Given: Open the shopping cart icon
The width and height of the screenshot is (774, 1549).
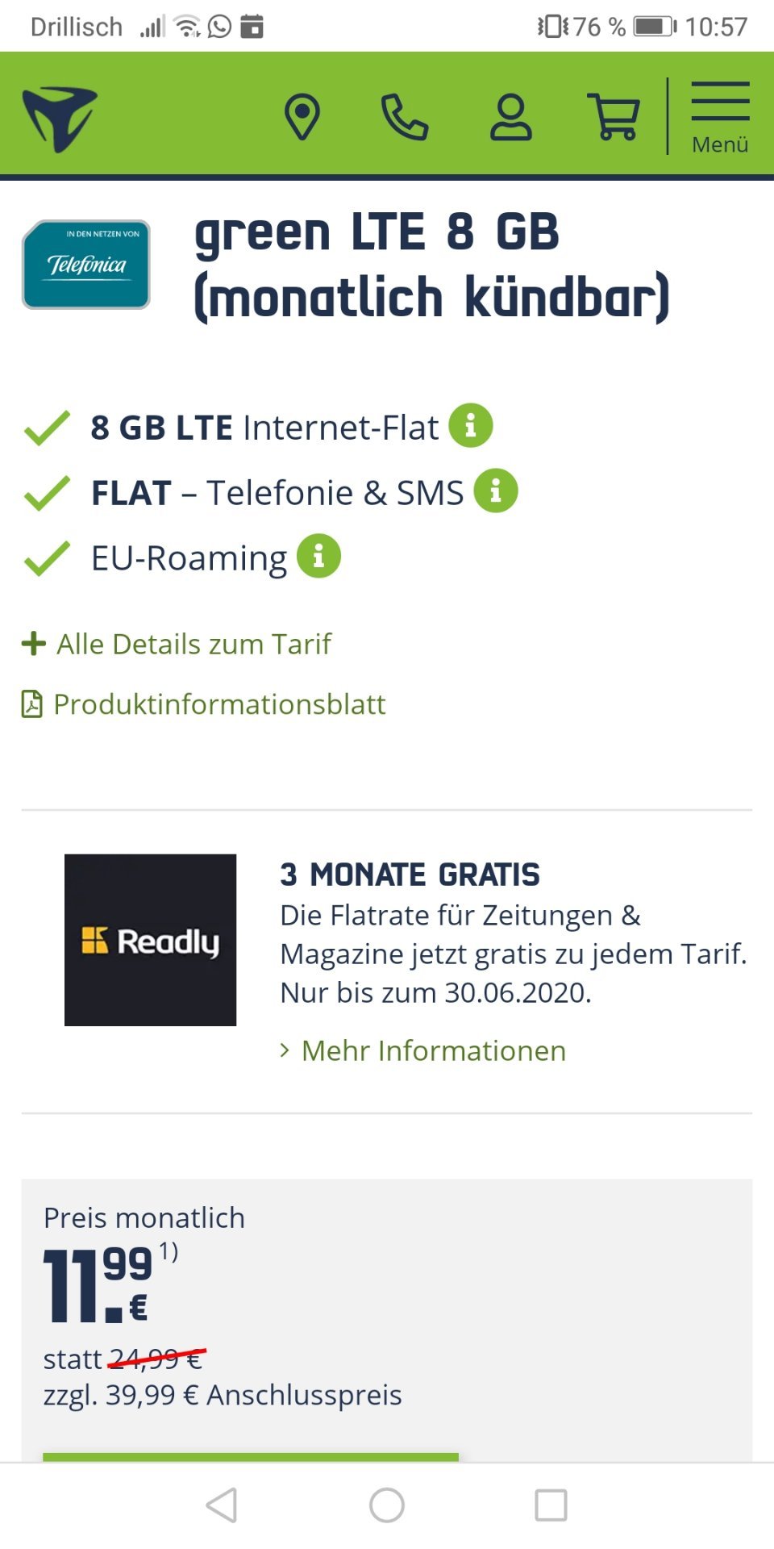Looking at the screenshot, I should tap(614, 117).
